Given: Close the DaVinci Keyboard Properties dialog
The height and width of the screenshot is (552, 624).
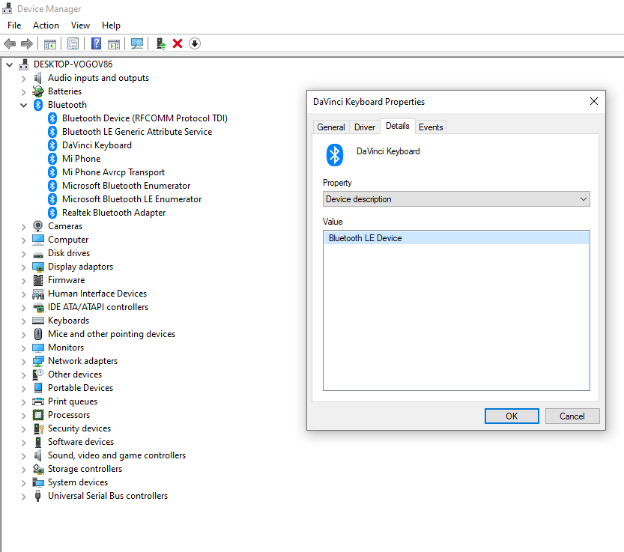Looking at the screenshot, I should pos(594,101).
